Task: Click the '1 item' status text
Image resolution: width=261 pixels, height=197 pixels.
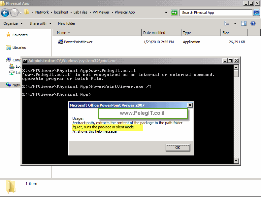Action: [31, 184]
